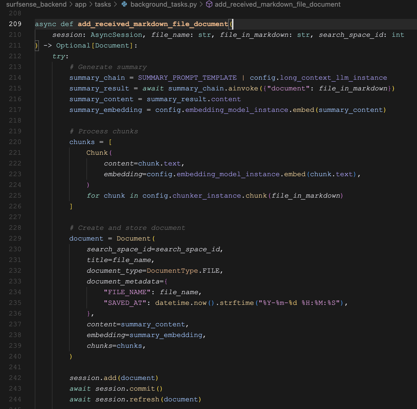Click line number 229 in the gutter
Viewport: 417px width, 409px height.
(15, 238)
